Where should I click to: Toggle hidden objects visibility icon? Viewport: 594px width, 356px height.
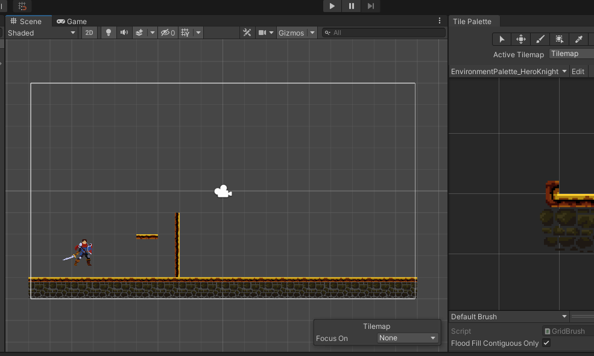(168, 33)
